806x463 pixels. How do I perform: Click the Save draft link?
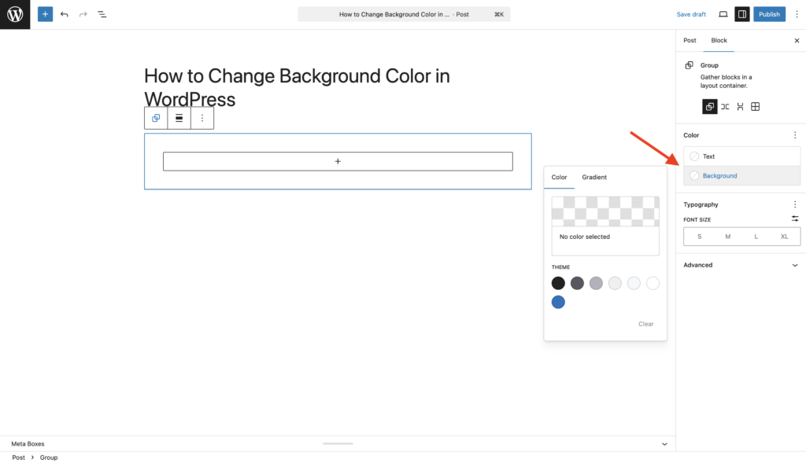pos(691,14)
